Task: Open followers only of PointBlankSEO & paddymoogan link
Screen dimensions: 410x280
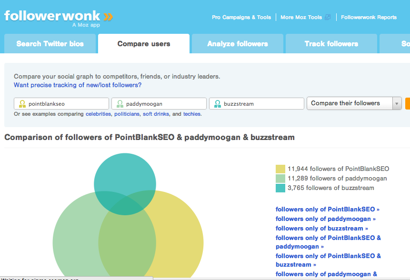Action: [328, 242]
